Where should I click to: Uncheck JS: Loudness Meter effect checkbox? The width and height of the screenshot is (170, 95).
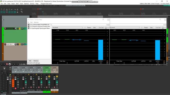coord(29,25)
